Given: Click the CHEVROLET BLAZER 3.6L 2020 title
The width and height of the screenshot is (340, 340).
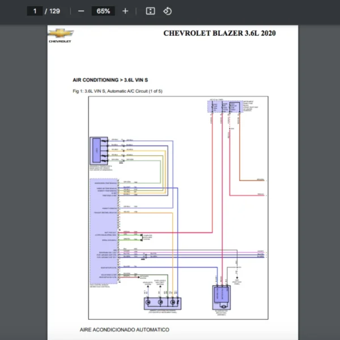Looking at the screenshot, I should point(219,33).
